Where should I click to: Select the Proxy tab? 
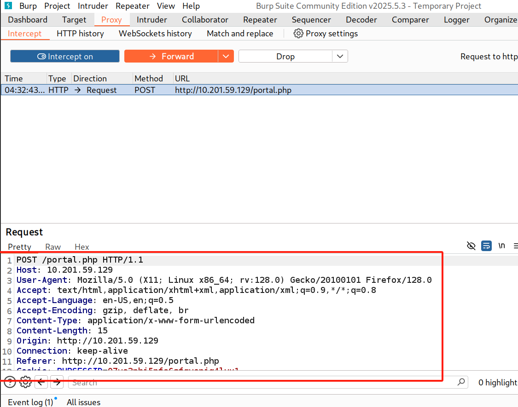(x=112, y=20)
